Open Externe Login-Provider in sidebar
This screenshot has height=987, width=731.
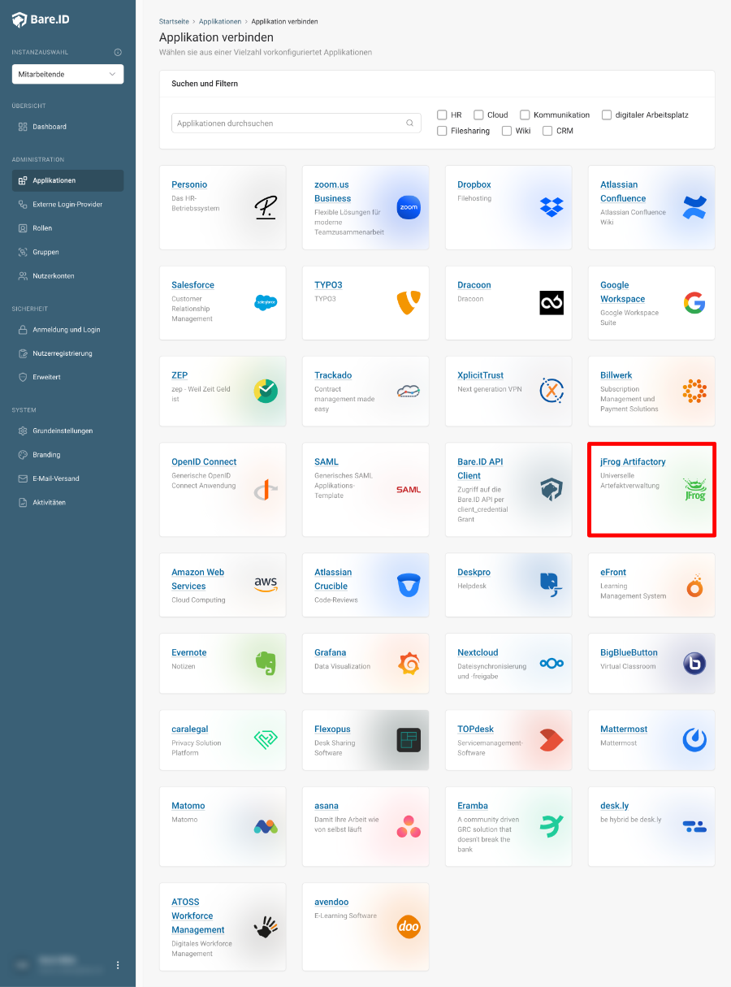tap(67, 204)
